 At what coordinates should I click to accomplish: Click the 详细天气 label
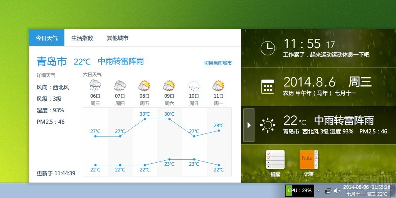(46, 75)
